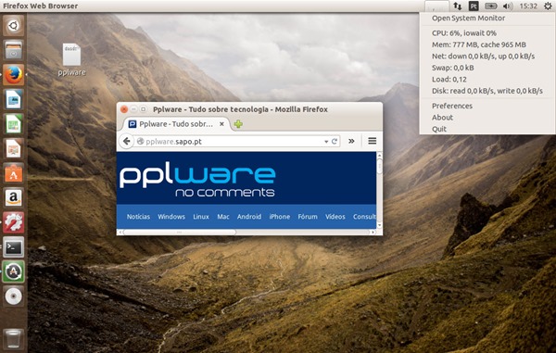
Task: Click the scroll right arrow in Firefox
Action: pyautogui.click(x=373, y=233)
